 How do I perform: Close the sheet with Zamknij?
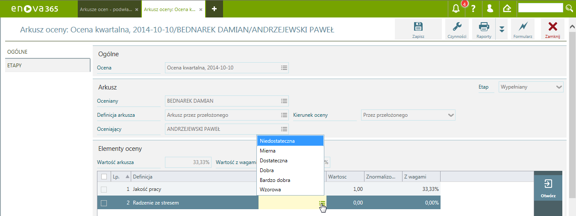[552, 29]
